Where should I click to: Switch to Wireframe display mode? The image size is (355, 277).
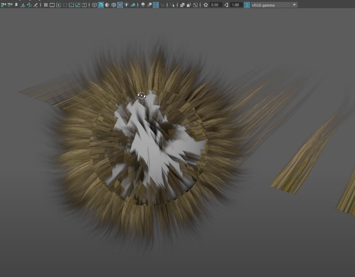pos(95,5)
